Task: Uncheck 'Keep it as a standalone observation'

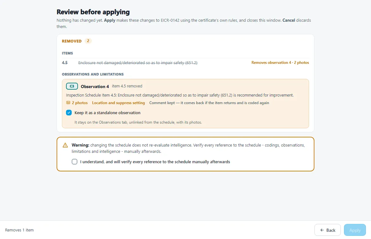Action: point(69,113)
